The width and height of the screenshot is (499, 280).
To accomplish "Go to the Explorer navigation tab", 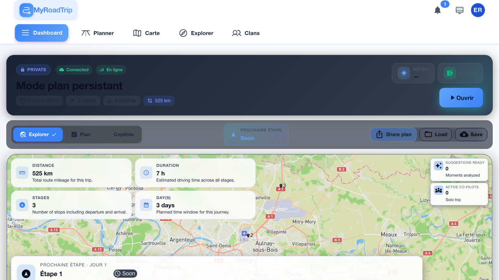I will point(196,33).
